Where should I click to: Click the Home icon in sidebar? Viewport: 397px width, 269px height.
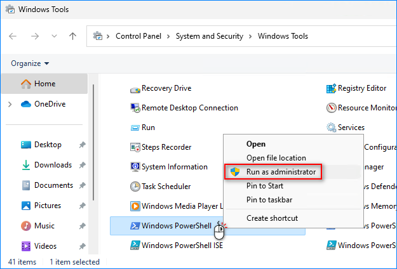26,84
